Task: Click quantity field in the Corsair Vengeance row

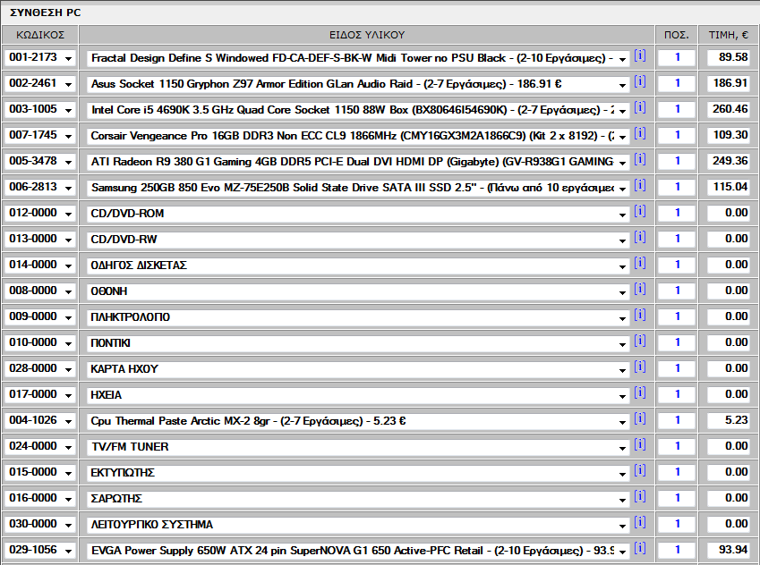Action: tap(677, 135)
